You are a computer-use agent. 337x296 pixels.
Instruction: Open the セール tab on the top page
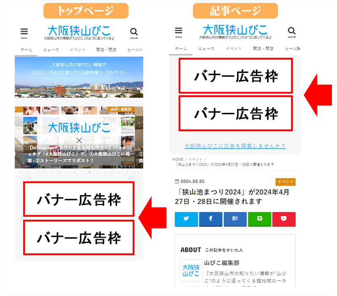pyautogui.click(x=133, y=50)
